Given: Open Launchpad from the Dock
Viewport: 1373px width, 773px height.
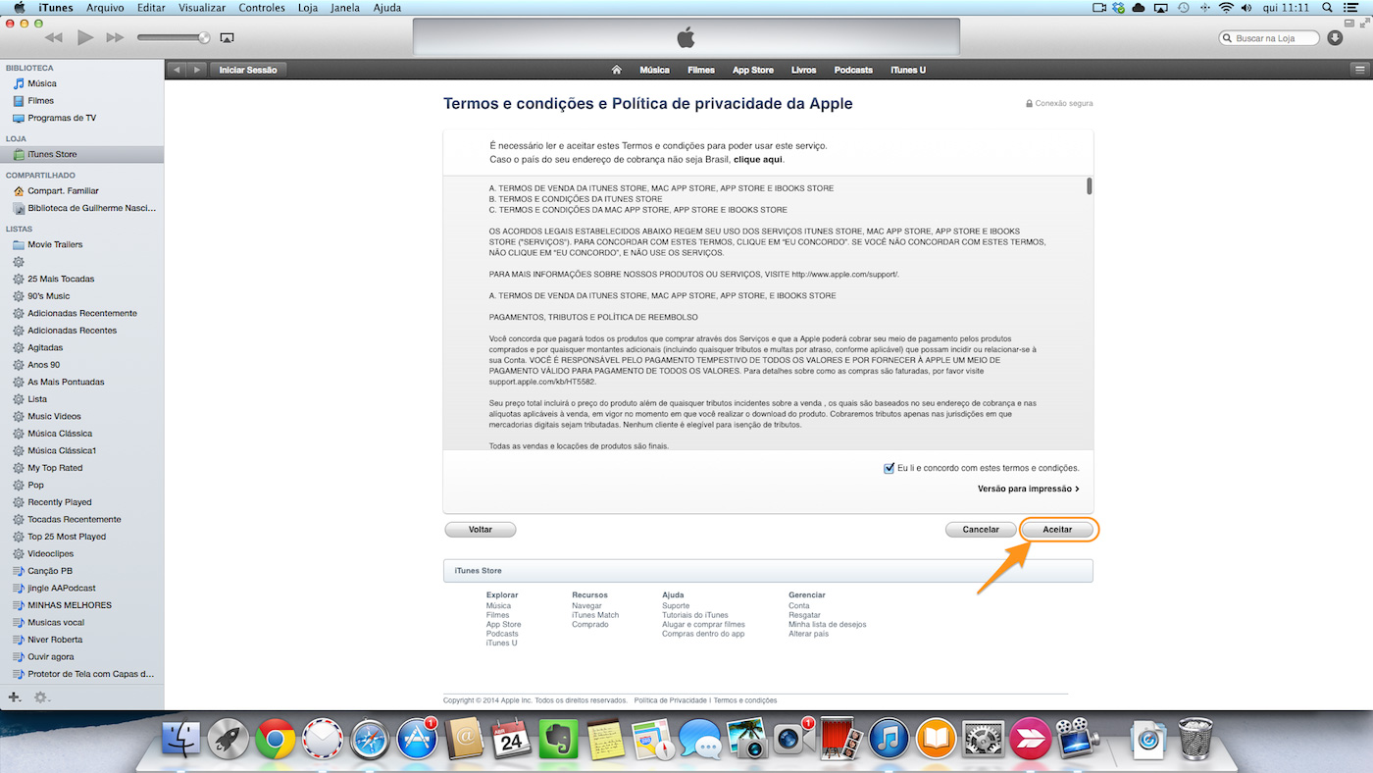Looking at the screenshot, I should (229, 739).
